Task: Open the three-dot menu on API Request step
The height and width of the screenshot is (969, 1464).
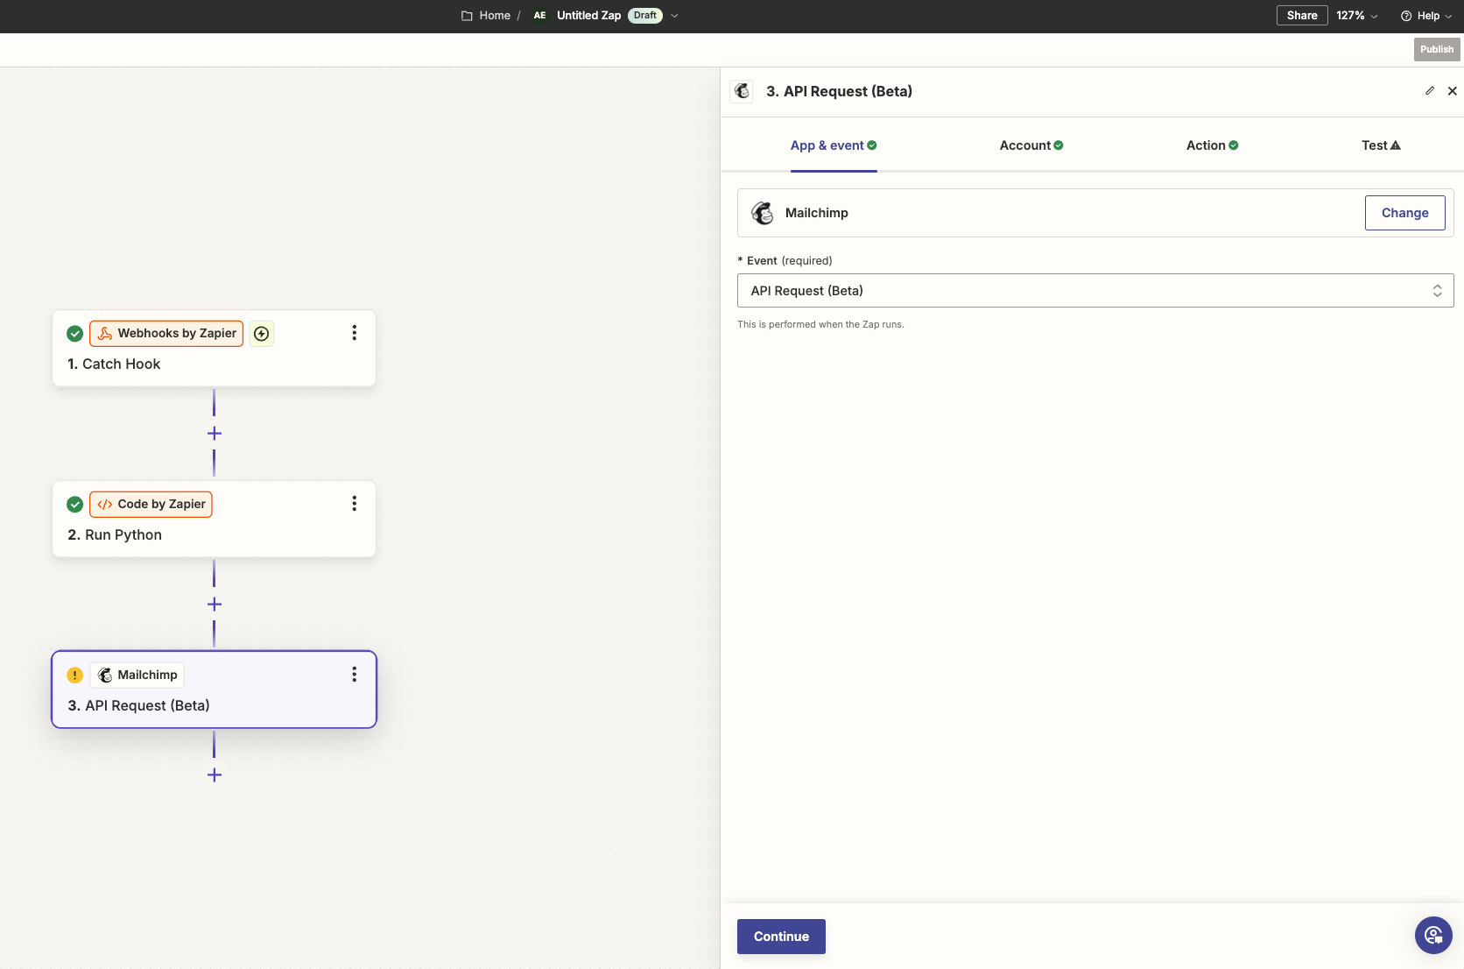Action: point(354,674)
